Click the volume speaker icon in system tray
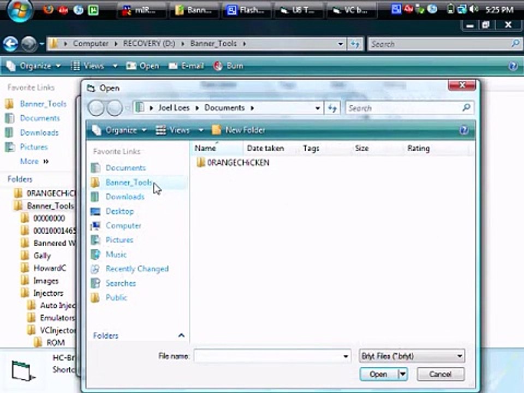 click(474, 9)
